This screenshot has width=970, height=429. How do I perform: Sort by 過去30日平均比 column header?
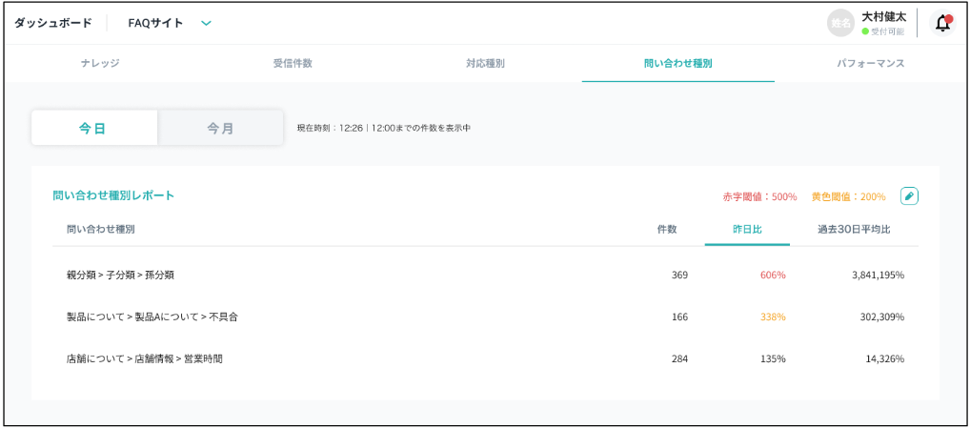coord(854,230)
